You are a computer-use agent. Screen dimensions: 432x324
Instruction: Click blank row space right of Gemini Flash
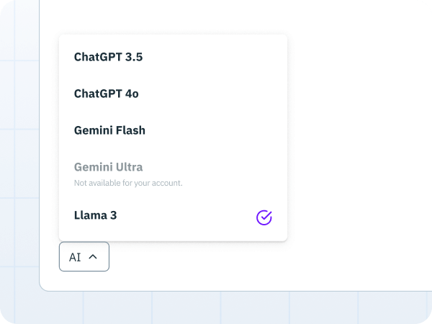click(x=215, y=130)
